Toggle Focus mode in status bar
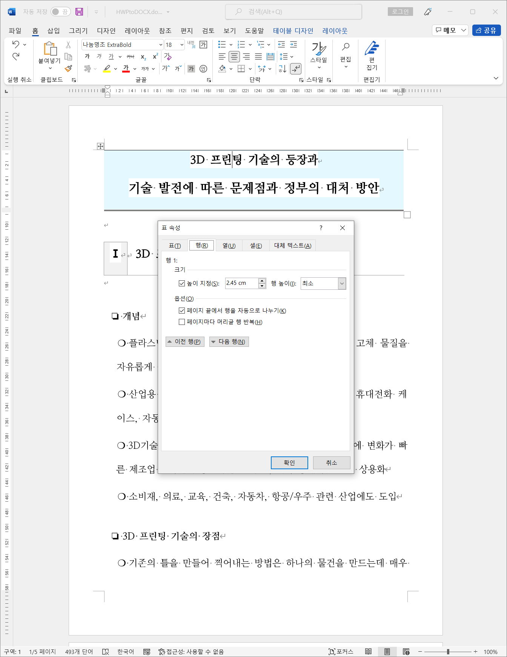The image size is (507, 657). point(341,651)
